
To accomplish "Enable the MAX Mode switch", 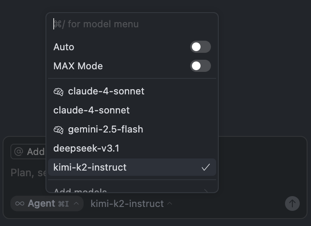I will coord(200,66).
